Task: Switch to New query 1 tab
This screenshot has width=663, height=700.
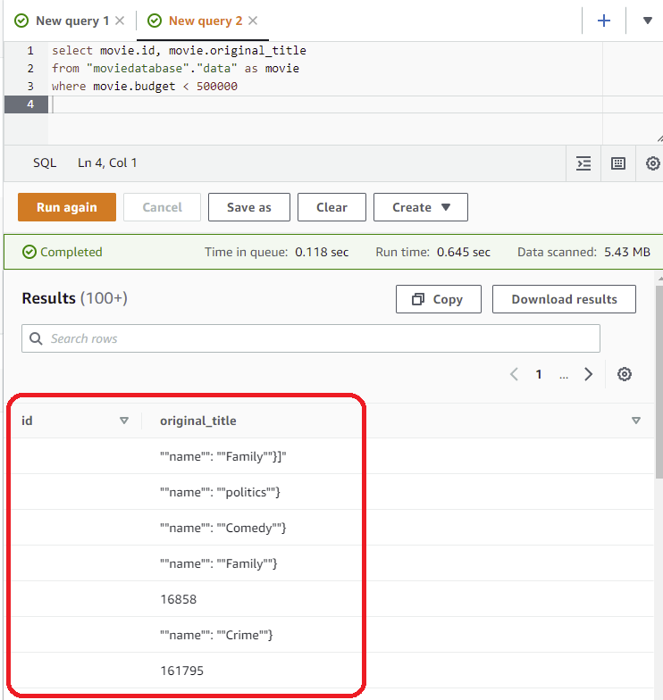Action: tap(72, 21)
